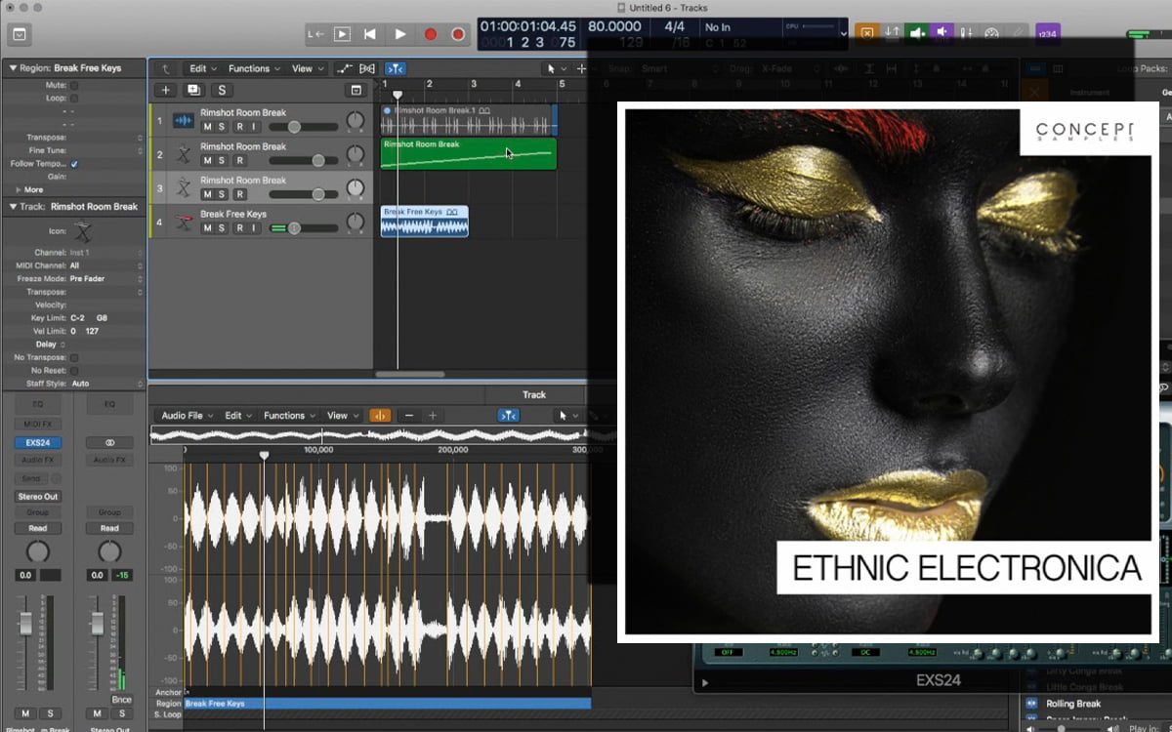Toggle the Show Flex icon in Tracks toolbar
Viewport: 1172px width, 732px height.
point(367,68)
